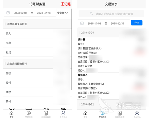Open the 利润 row
This screenshot has height=120, width=150.
pos(8,52)
